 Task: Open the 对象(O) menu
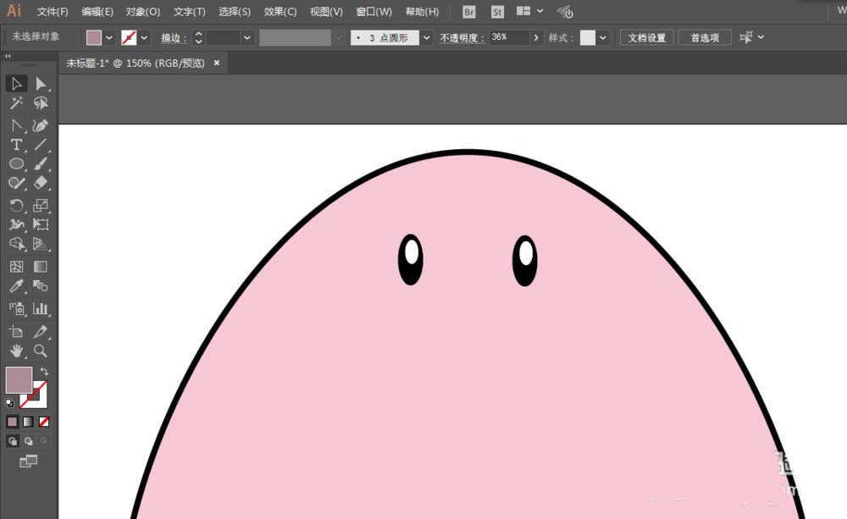coord(143,11)
